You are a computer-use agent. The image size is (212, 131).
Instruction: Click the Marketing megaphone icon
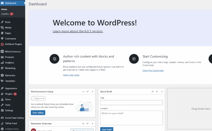click(x=2, y=68)
